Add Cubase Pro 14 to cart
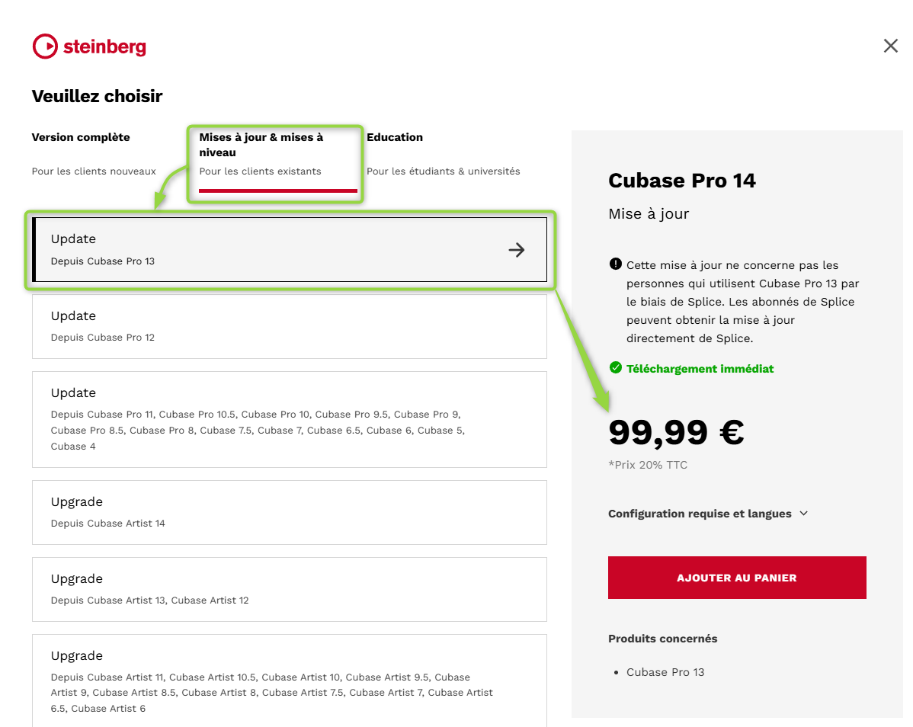This screenshot has height=727, width=913. 737,578
